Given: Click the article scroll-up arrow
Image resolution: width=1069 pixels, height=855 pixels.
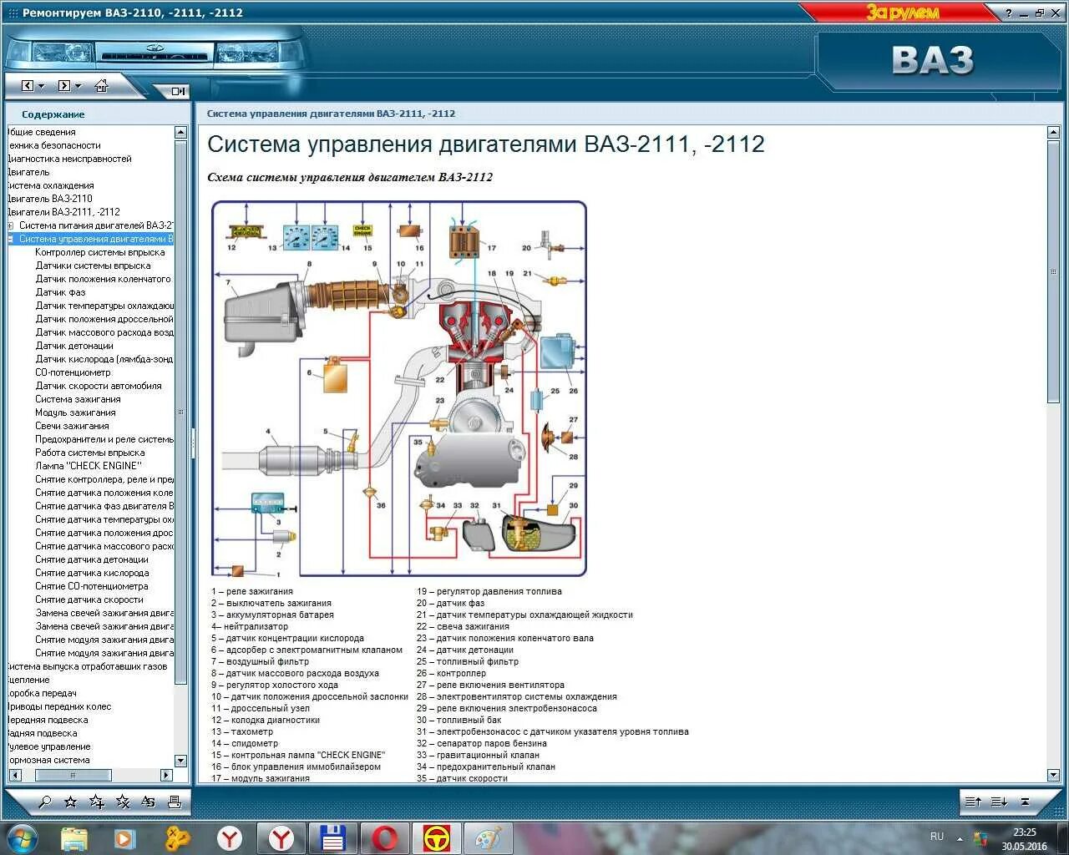Looking at the screenshot, I should pos(1053,132).
